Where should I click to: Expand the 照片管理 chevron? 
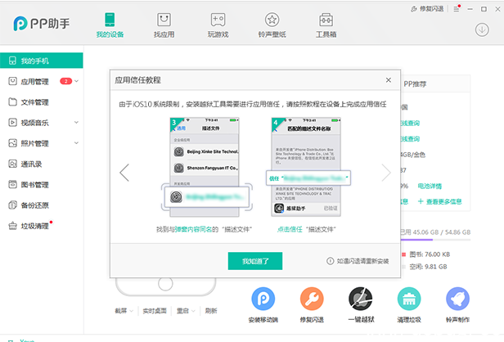pos(77,143)
